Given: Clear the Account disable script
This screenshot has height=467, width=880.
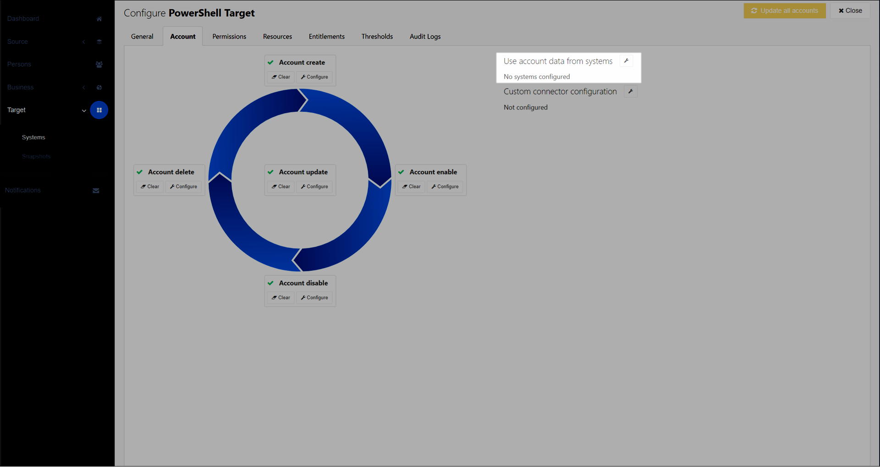Looking at the screenshot, I should [x=281, y=298].
